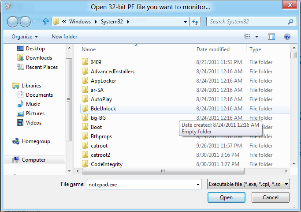Click the search magnifier icon

pos(290,21)
